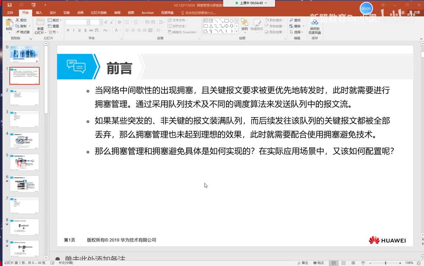This screenshot has width=424, height=266.
Task: Decrease list indent level
Action: pyautogui.click(x=147, y=22)
